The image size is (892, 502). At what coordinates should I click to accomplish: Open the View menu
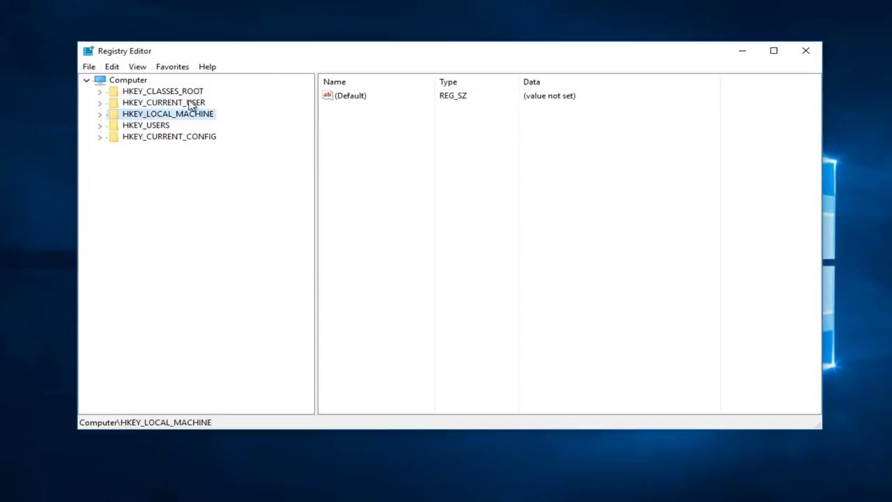137,67
